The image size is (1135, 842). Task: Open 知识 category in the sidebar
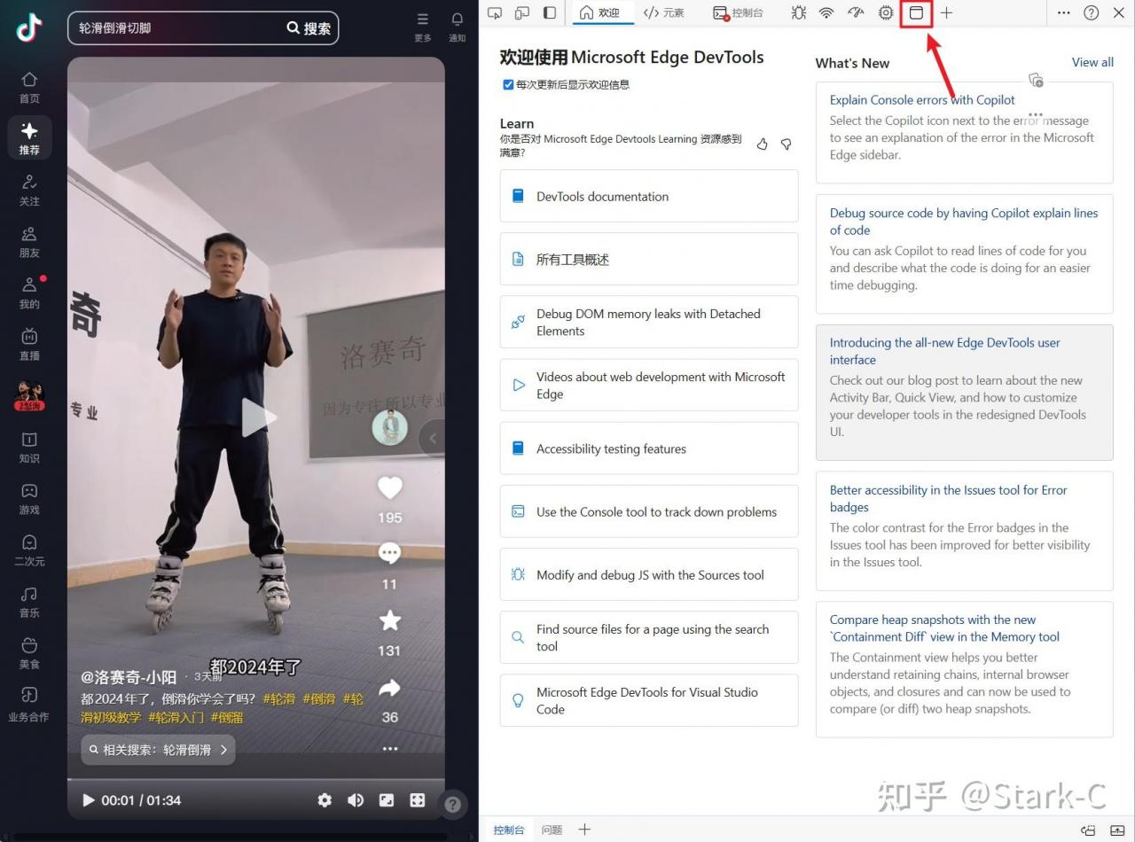pyautogui.click(x=29, y=447)
